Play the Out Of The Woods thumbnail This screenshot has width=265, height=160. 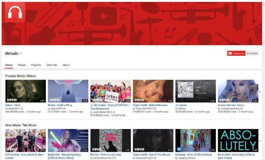click(x=153, y=140)
